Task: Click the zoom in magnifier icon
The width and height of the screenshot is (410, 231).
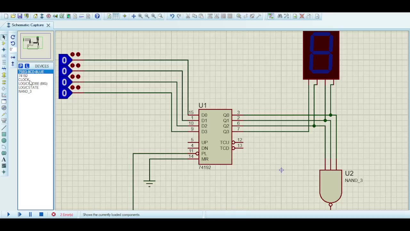Action: (x=140, y=16)
